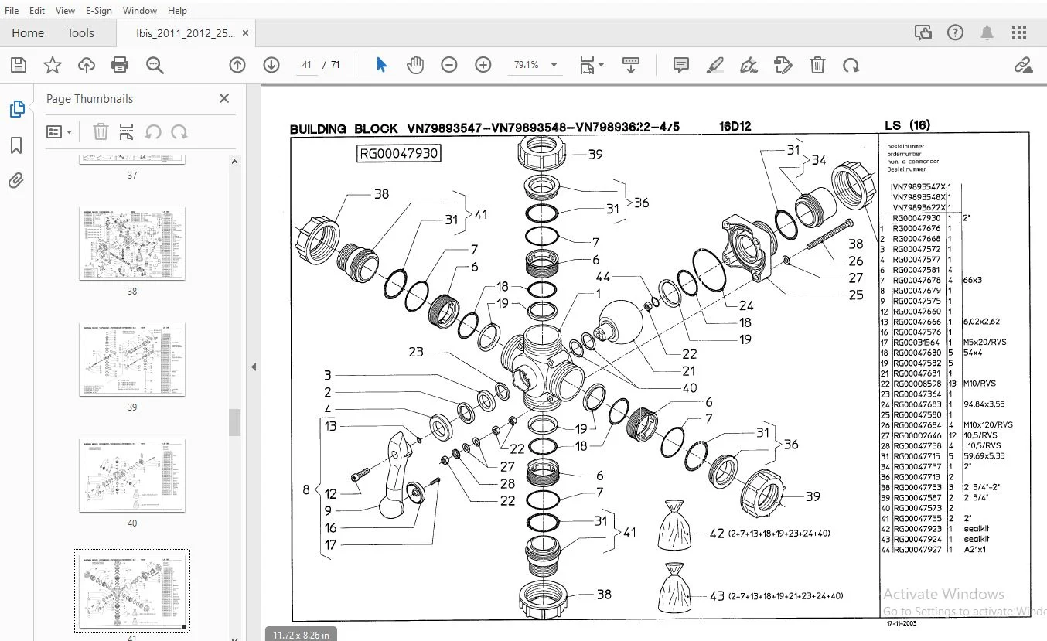Choose the Selection arrow tool

pos(381,65)
